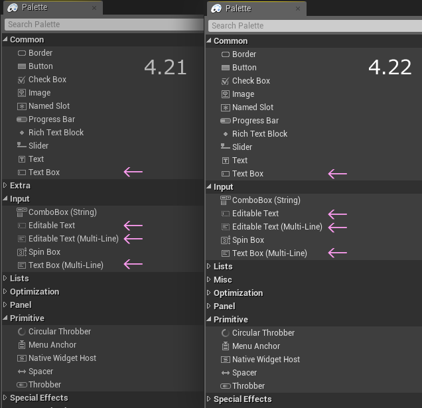Focus the Search Palette field in 4.21

(104, 25)
